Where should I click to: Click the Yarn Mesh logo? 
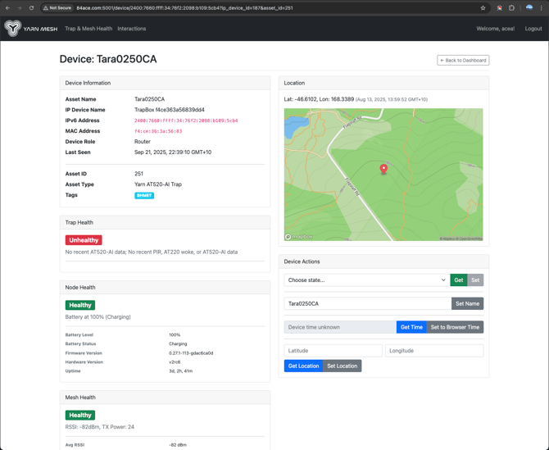tap(31, 29)
